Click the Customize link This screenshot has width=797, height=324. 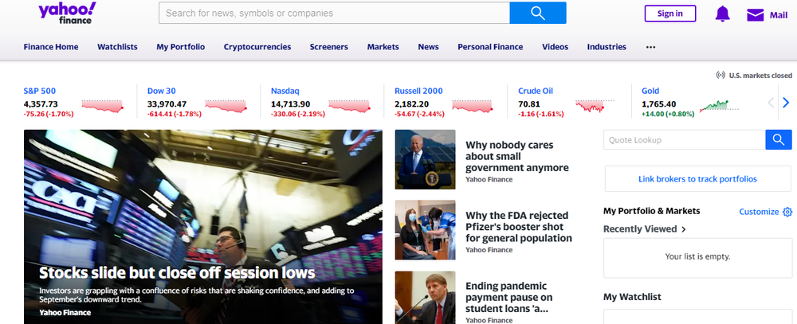759,212
